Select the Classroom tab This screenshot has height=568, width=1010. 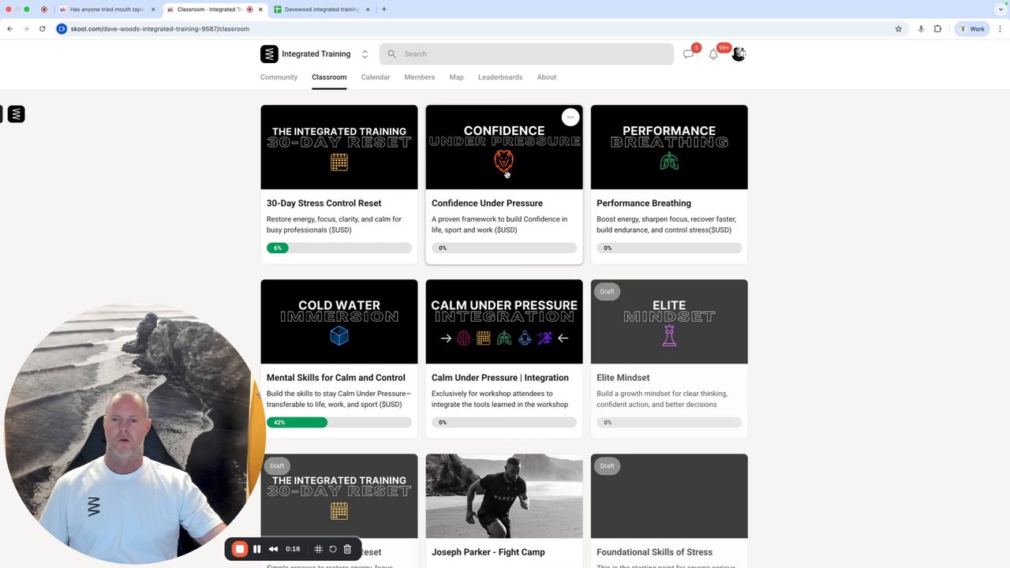329,77
